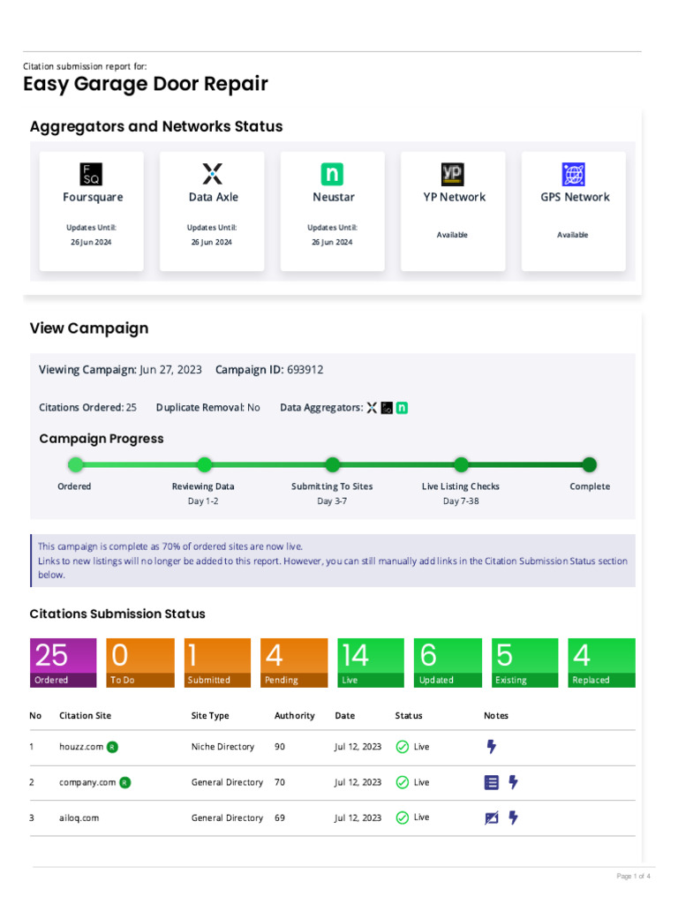Select the 14 Live tile
The height and width of the screenshot is (904, 678).
[371, 663]
